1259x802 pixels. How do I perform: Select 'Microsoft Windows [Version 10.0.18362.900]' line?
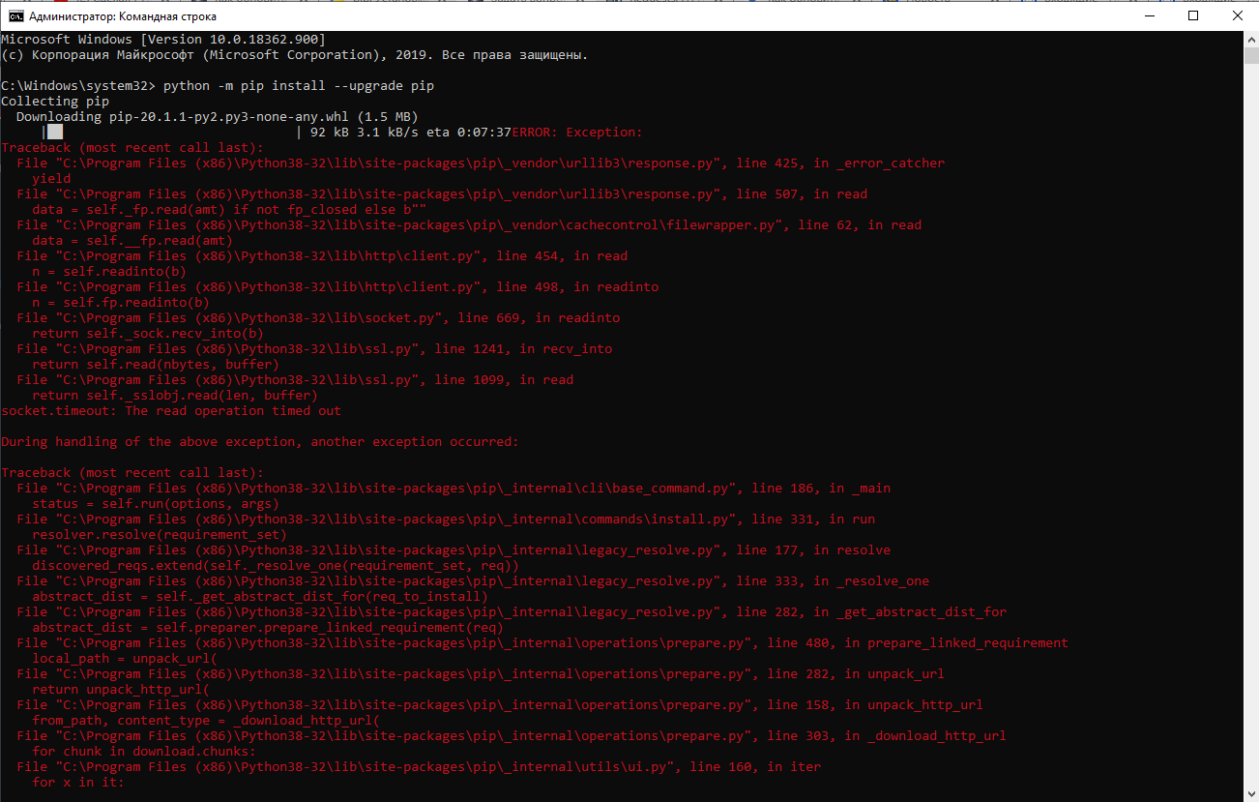[x=163, y=40]
